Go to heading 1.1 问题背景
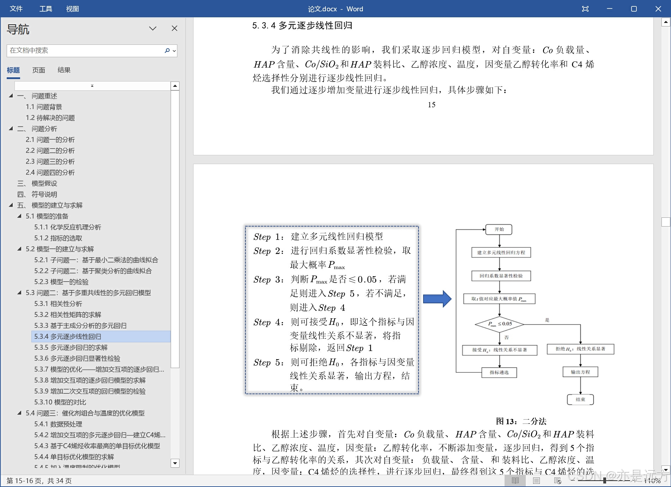Viewport: 671px width, 487px height. click(x=44, y=107)
